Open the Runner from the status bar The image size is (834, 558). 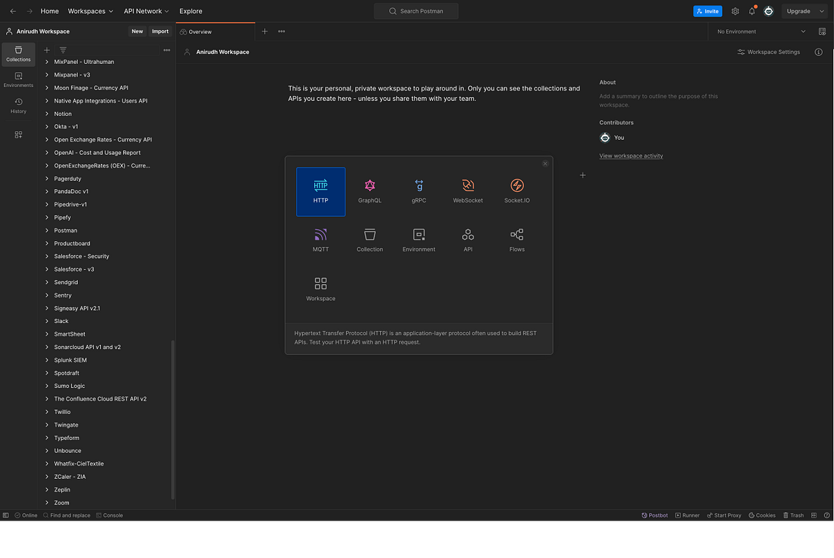point(687,515)
